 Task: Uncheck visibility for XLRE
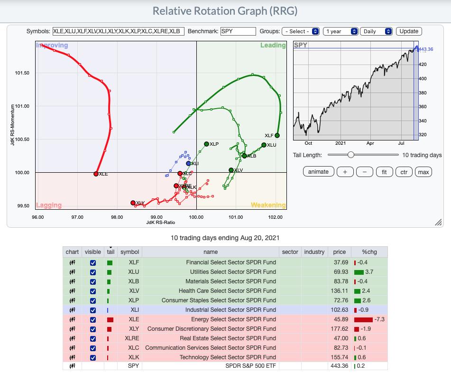[93, 339]
